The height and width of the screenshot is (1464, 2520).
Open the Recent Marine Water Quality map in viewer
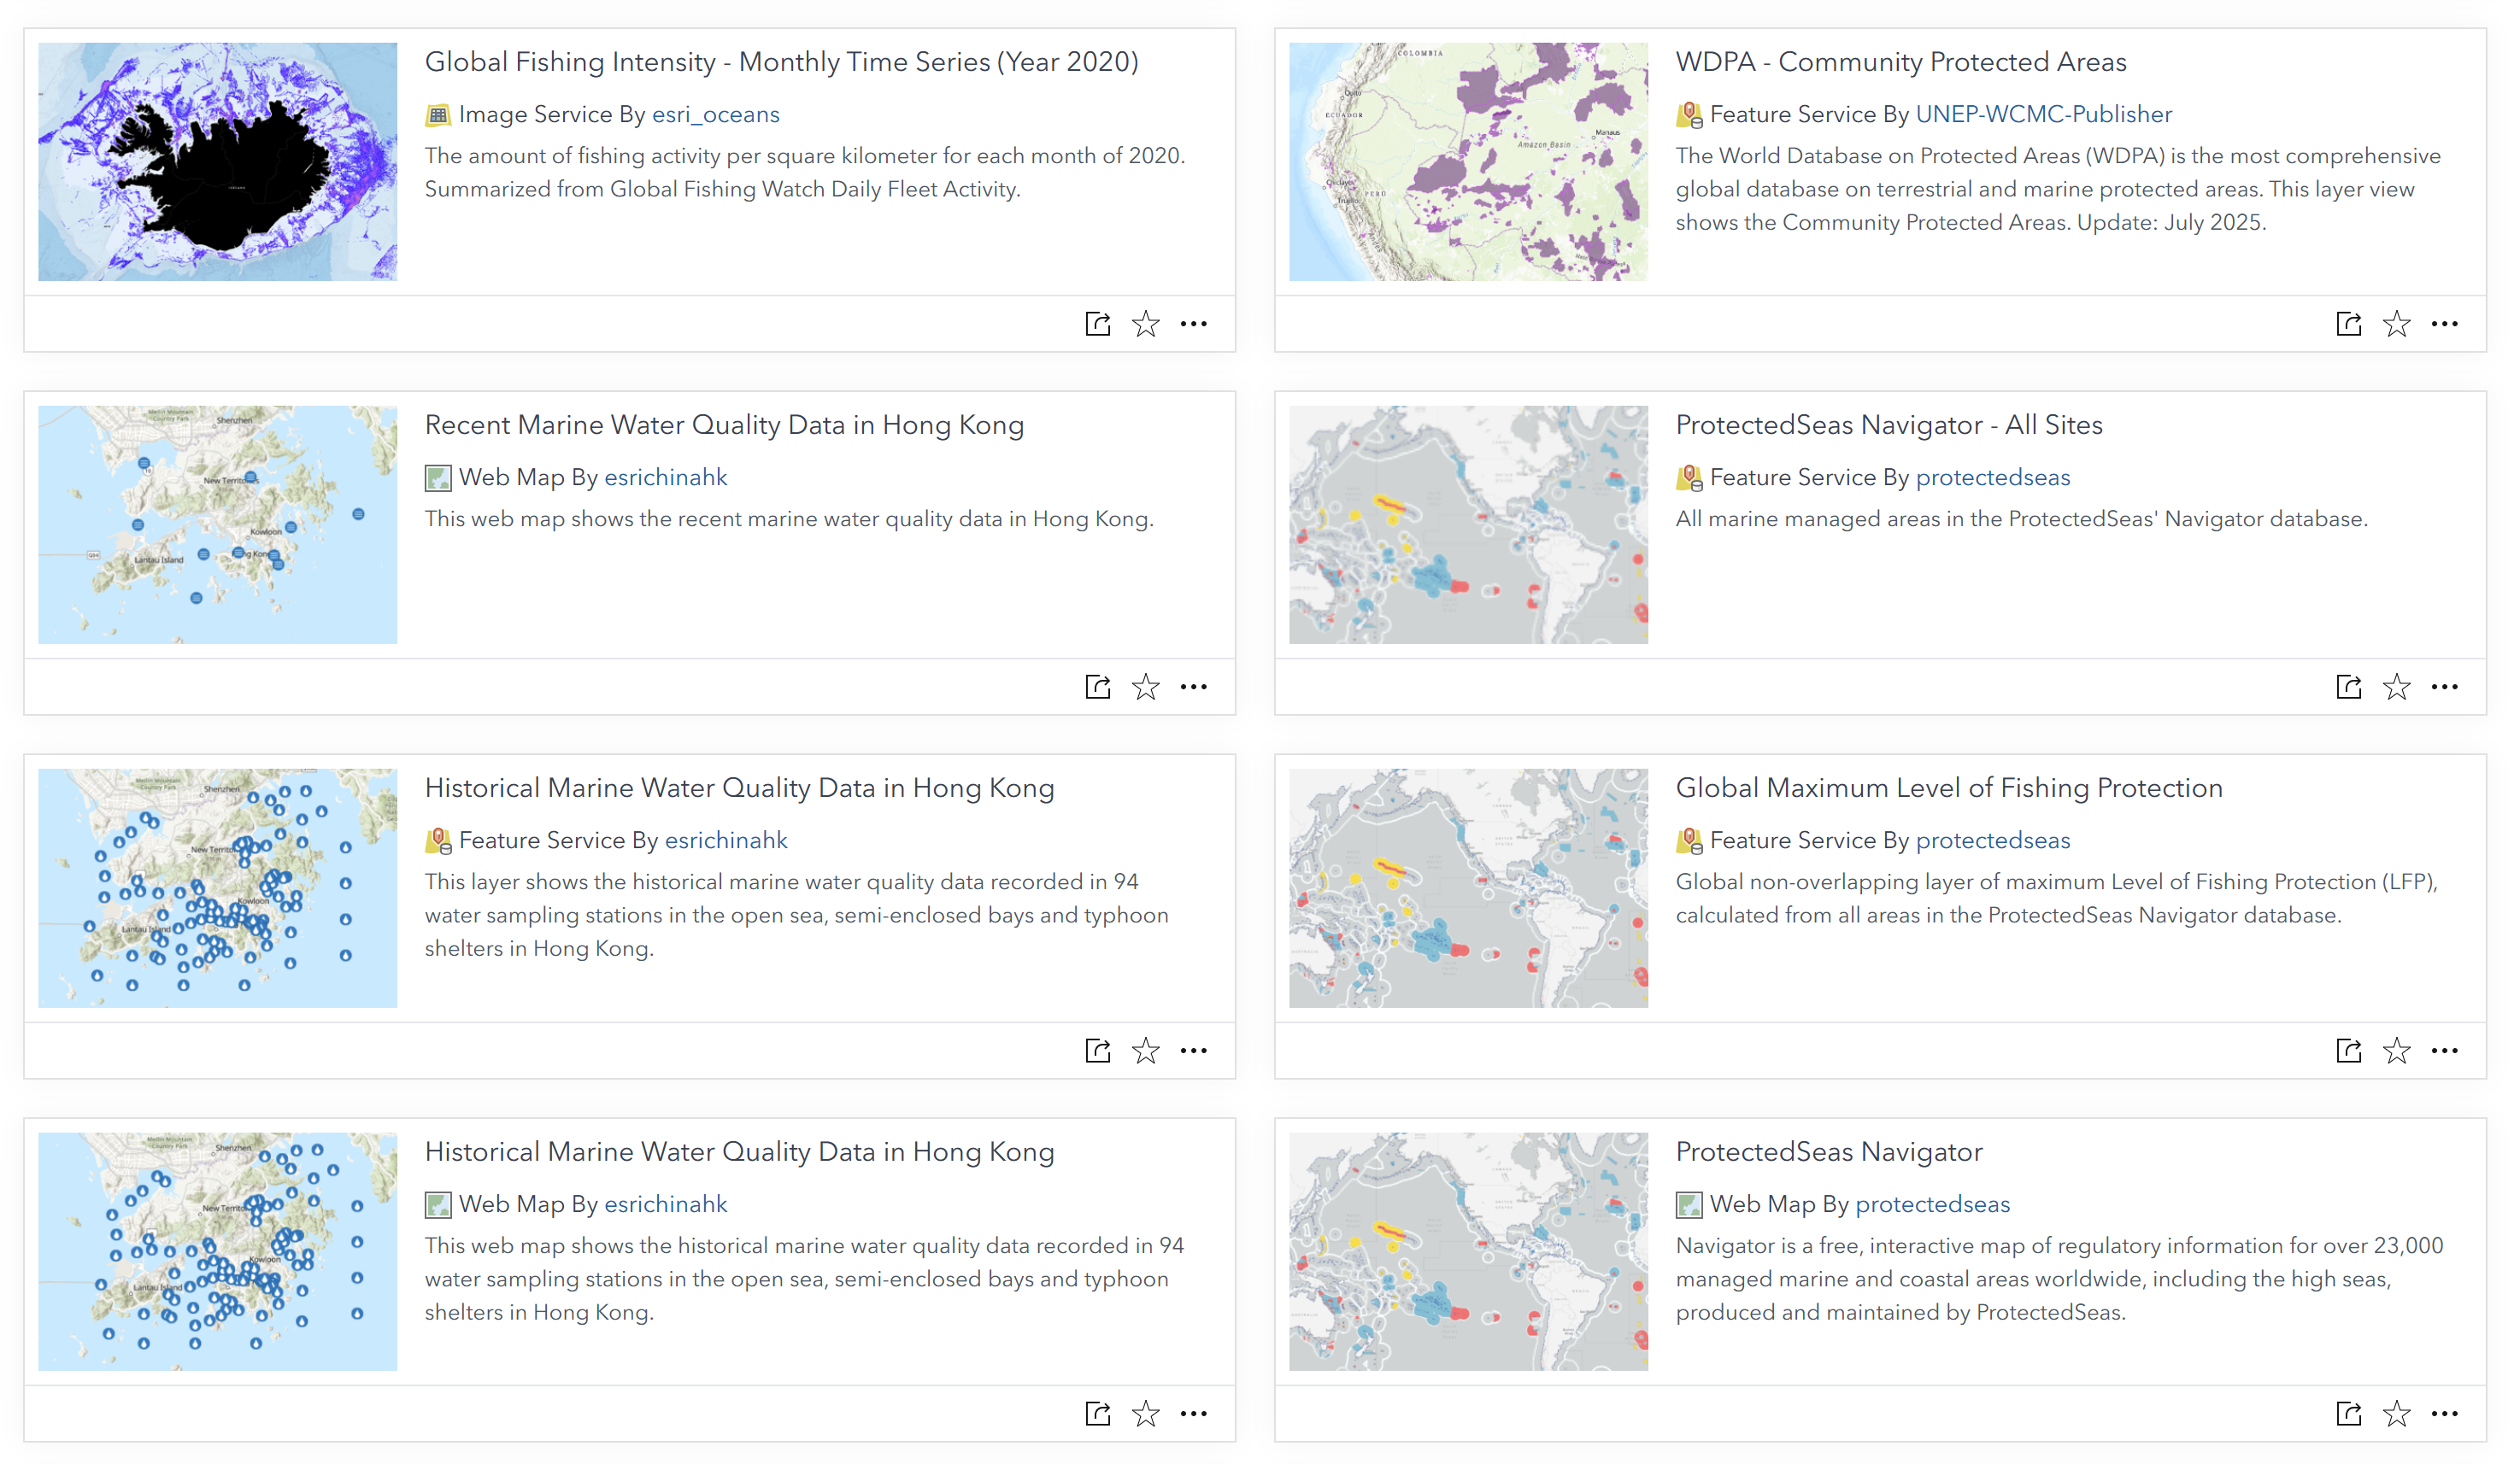tap(1097, 687)
